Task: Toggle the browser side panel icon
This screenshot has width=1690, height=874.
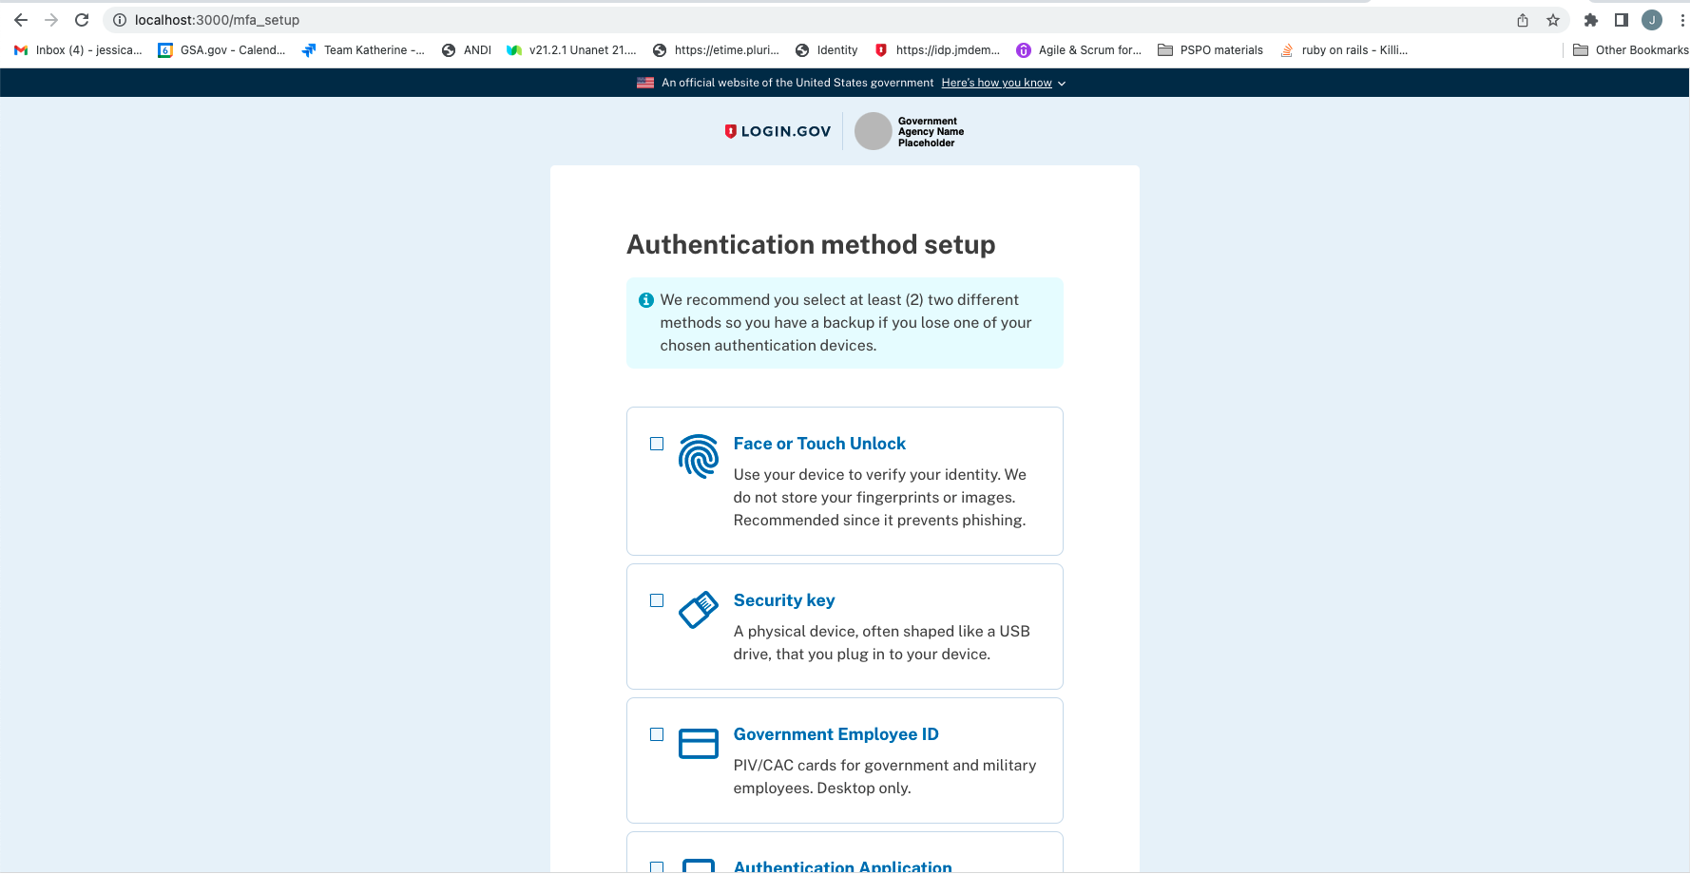Action: click(x=1622, y=20)
